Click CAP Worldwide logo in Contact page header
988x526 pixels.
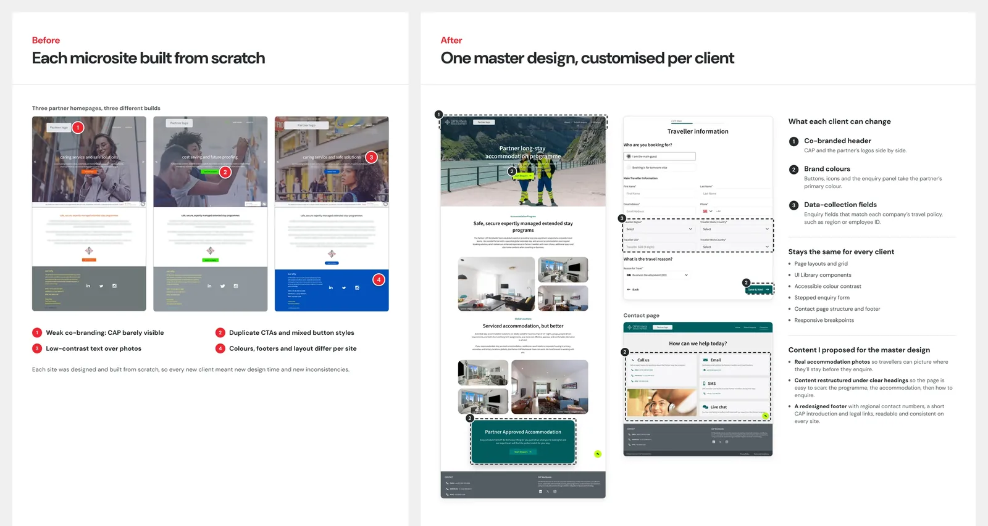[637, 327]
